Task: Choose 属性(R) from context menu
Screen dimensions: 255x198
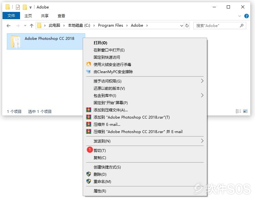Action: (145, 191)
